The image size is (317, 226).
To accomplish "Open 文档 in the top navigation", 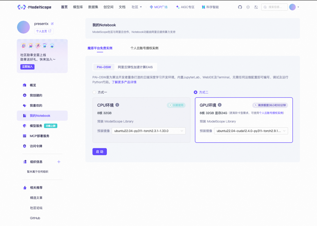I will click(x=122, y=7).
